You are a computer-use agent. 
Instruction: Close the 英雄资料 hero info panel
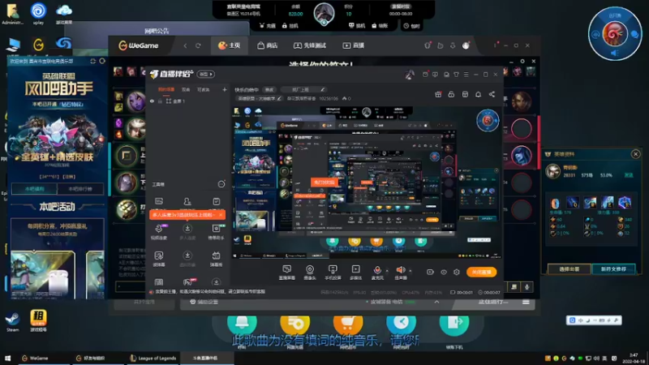[636, 154]
